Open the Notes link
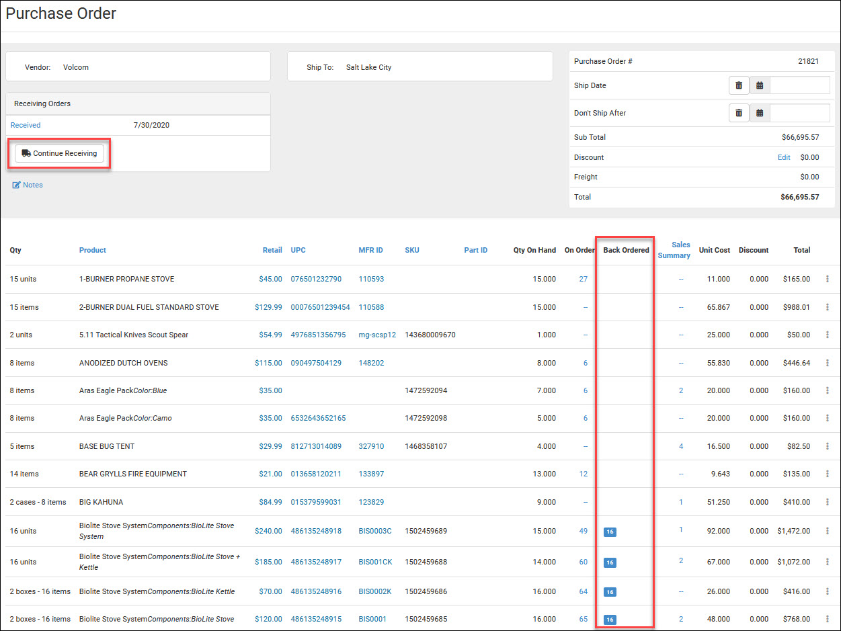 [x=28, y=185]
